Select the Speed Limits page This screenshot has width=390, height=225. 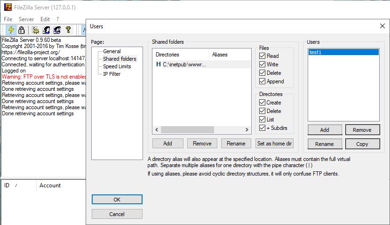click(117, 66)
